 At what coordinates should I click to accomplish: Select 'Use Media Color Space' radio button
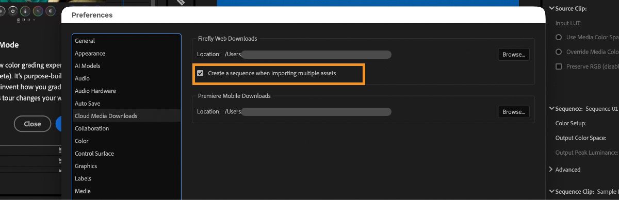pyautogui.click(x=559, y=38)
